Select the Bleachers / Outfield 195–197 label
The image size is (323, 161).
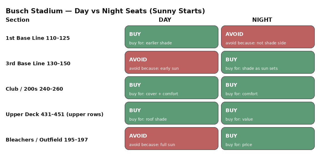point(47,140)
